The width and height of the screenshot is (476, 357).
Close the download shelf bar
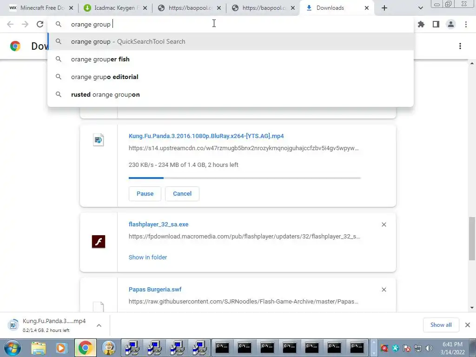click(468, 325)
